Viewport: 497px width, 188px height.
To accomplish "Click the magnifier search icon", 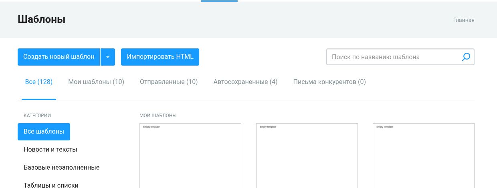I will [466, 57].
